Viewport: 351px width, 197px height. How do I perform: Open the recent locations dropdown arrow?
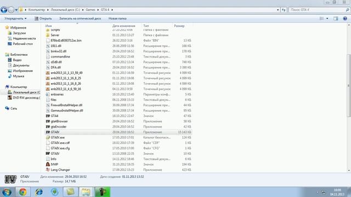coord(16,10)
